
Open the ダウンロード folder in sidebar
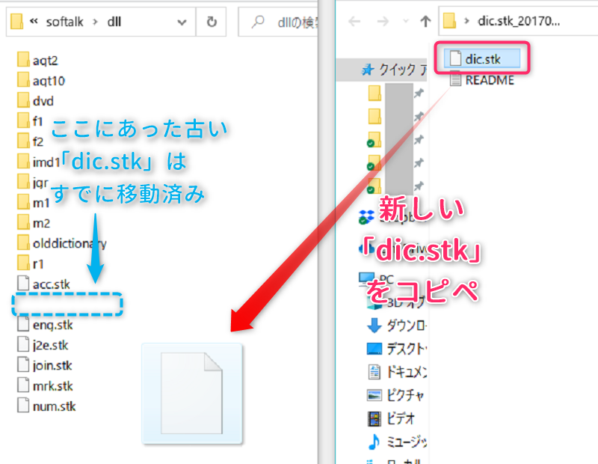click(x=406, y=326)
